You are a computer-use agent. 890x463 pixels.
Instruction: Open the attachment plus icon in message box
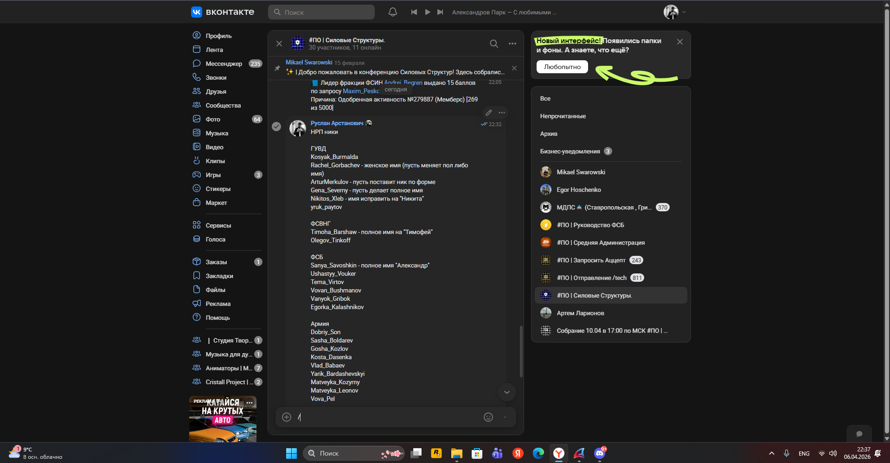[287, 417]
